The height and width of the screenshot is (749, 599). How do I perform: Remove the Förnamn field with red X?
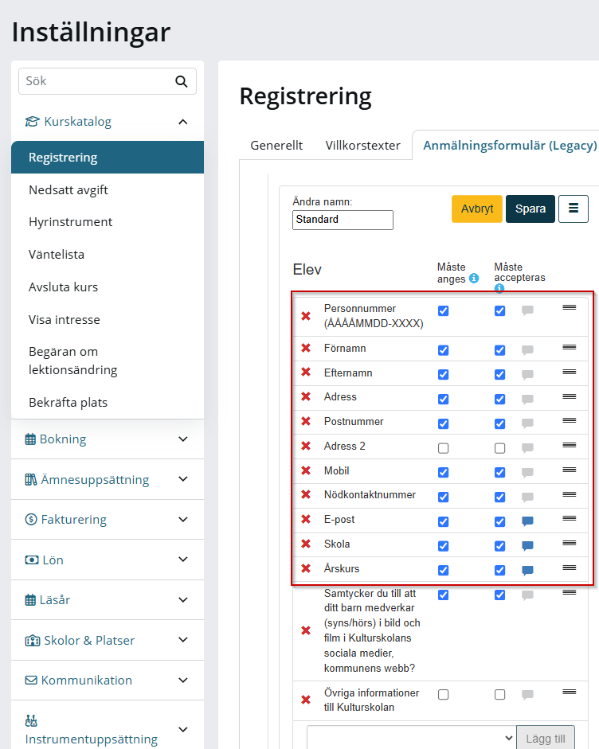click(306, 348)
